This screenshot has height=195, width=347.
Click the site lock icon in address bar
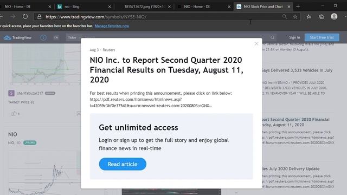[40, 17]
